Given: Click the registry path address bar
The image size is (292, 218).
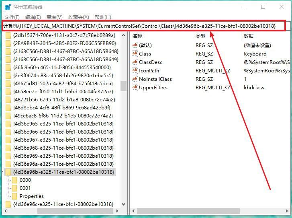Looking at the screenshot, I should (x=141, y=26).
